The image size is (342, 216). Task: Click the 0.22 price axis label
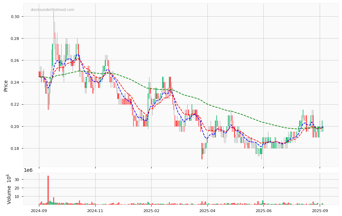pos(15,105)
